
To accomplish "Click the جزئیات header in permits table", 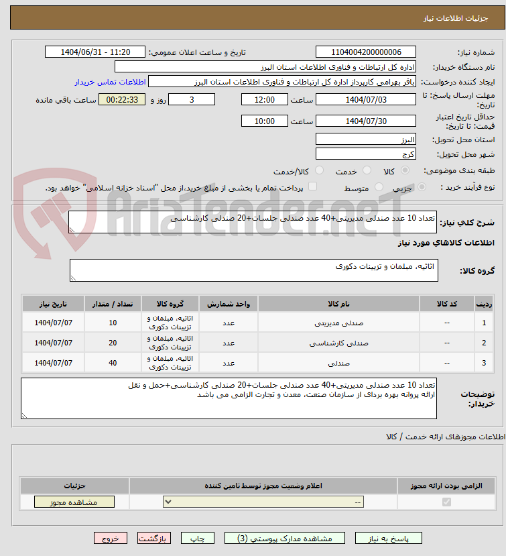I will point(74,486).
